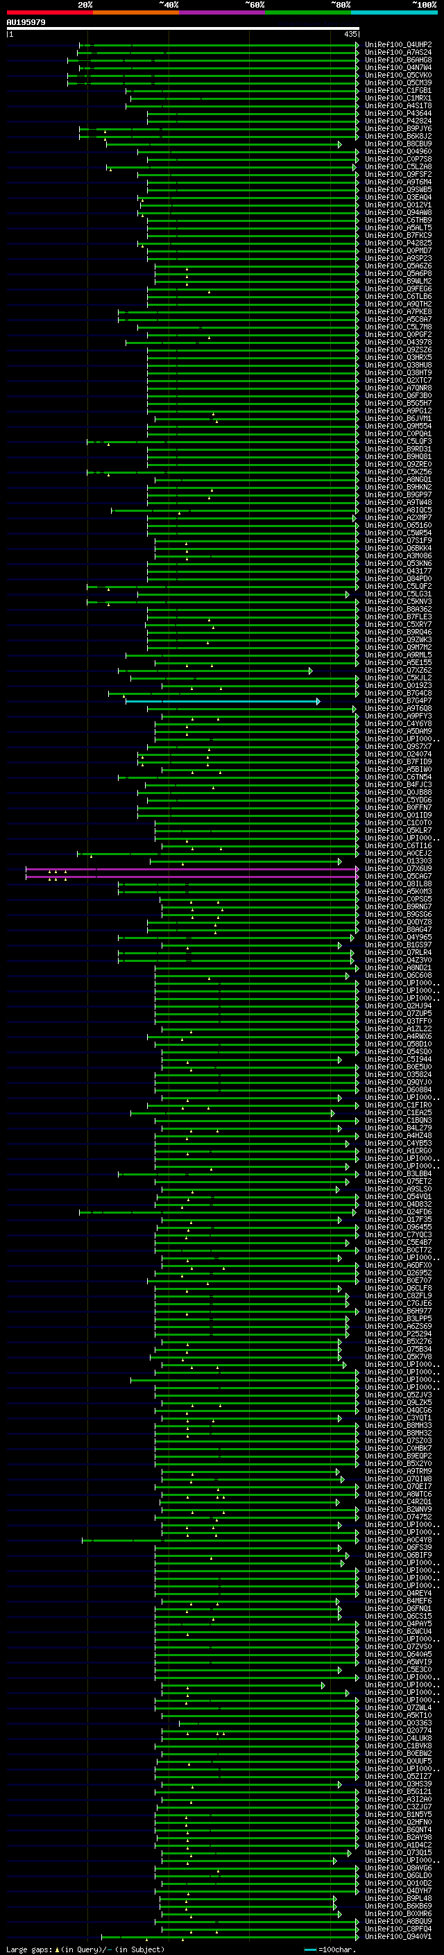444x1955 pixels.
Task: Select the UniRef100_B6KB69 label
Action: pos(398,1906)
